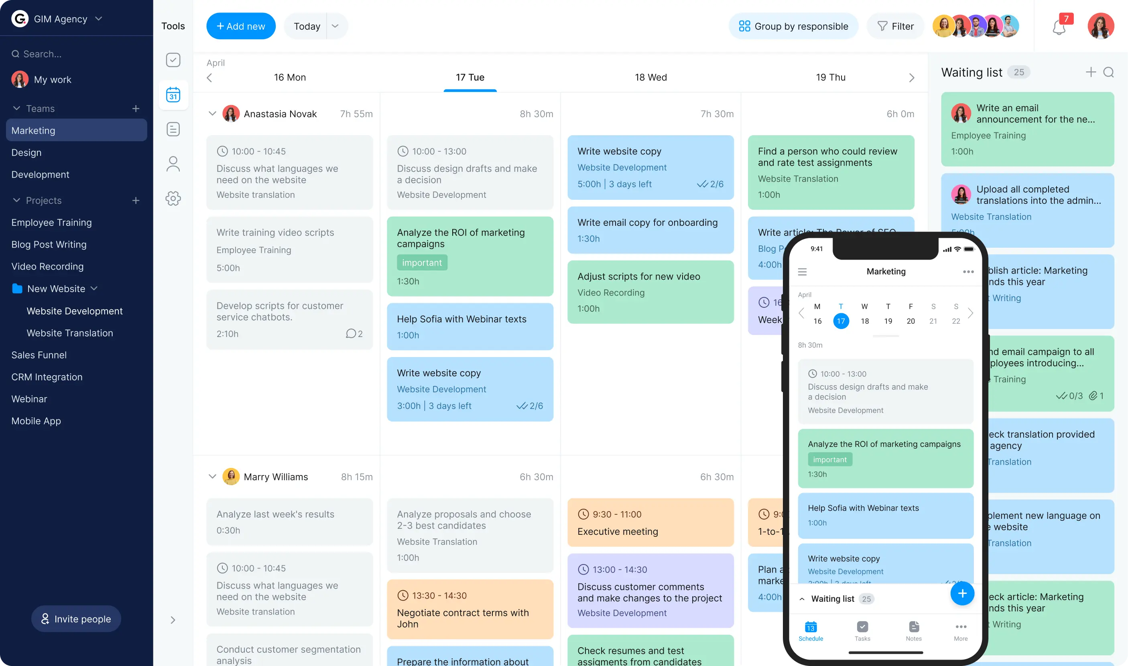Click the Schedule icon in mobile bottom bar

[811, 627]
